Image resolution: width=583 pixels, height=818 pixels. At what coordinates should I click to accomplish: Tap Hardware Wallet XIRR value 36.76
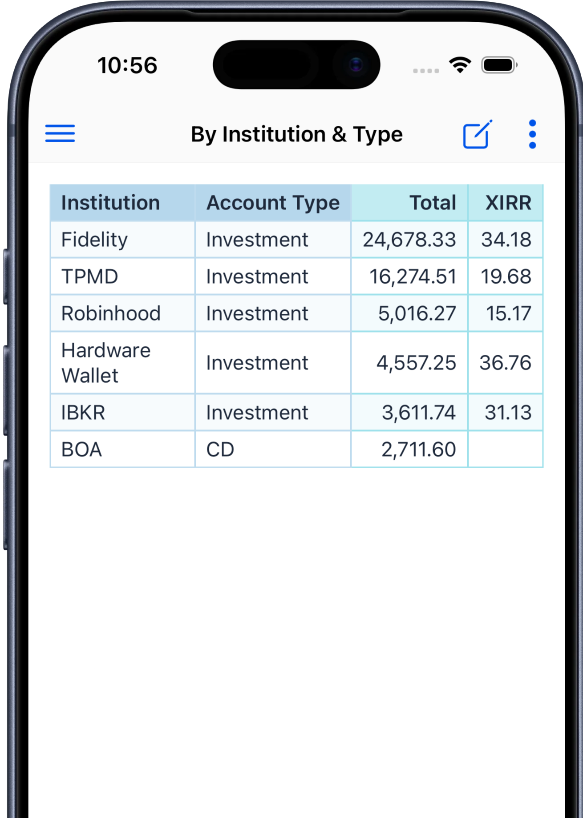point(506,363)
